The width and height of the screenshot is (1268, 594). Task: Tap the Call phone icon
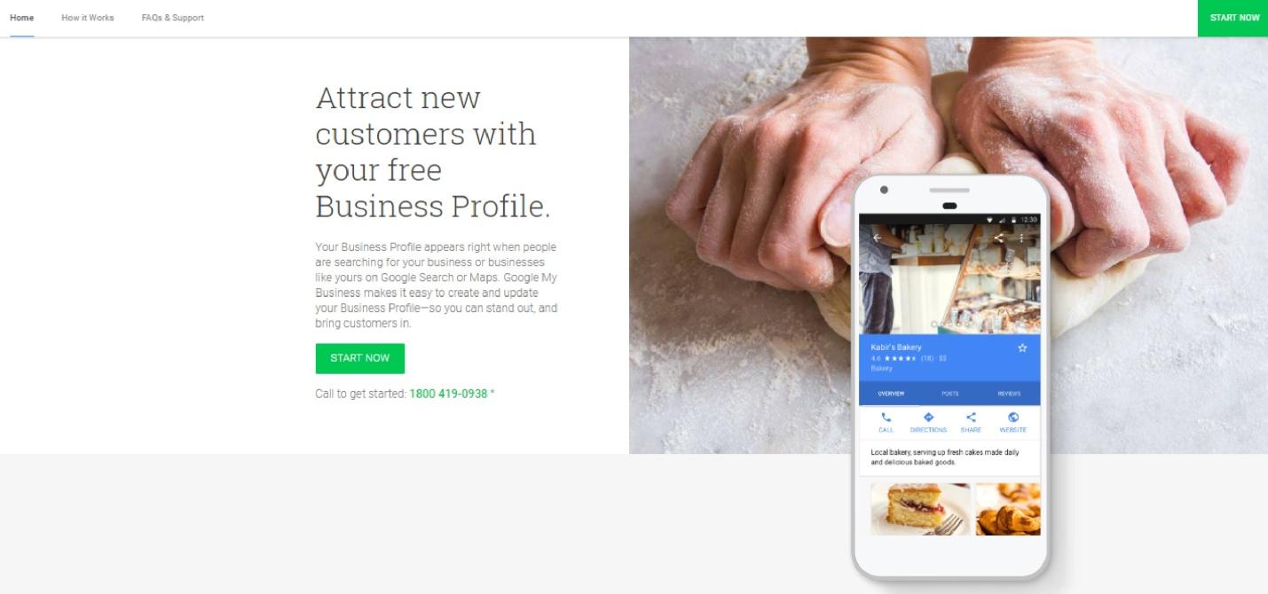pyautogui.click(x=886, y=418)
